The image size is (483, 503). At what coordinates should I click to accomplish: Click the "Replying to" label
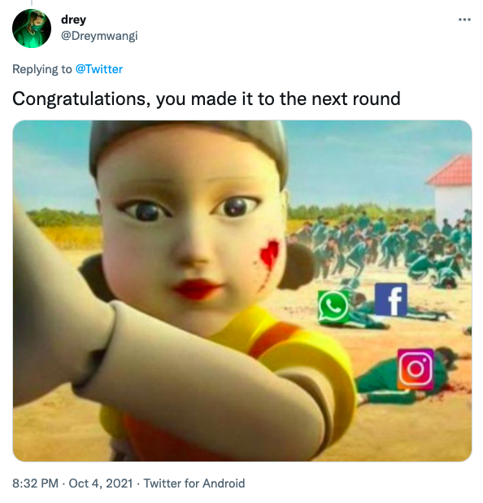click(42, 69)
